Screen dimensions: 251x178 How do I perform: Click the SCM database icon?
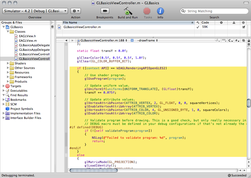(x=8, y=104)
